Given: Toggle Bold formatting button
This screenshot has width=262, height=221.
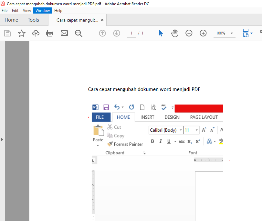Looking at the screenshot, I should point(152,141).
